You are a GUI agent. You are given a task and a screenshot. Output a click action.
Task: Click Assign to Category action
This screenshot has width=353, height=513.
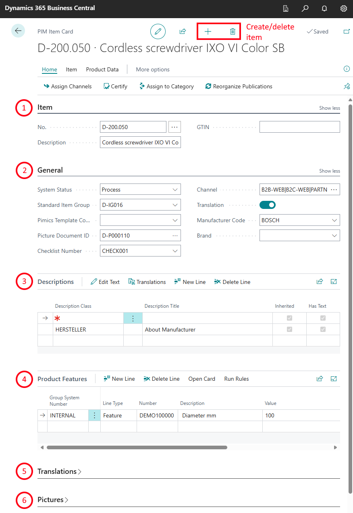pyautogui.click(x=166, y=86)
